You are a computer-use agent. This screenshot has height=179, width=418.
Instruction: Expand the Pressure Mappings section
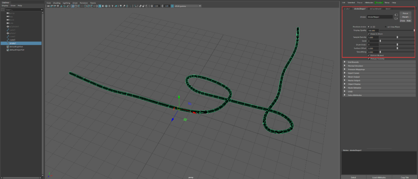point(379,69)
